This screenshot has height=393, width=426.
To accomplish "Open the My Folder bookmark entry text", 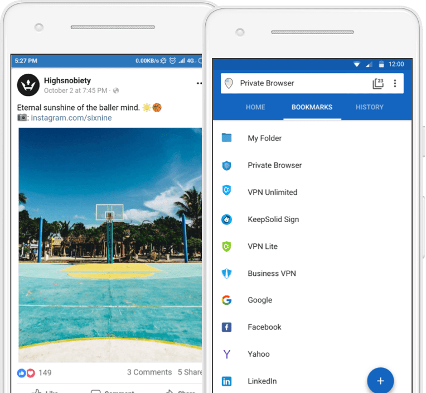I will 264,138.
